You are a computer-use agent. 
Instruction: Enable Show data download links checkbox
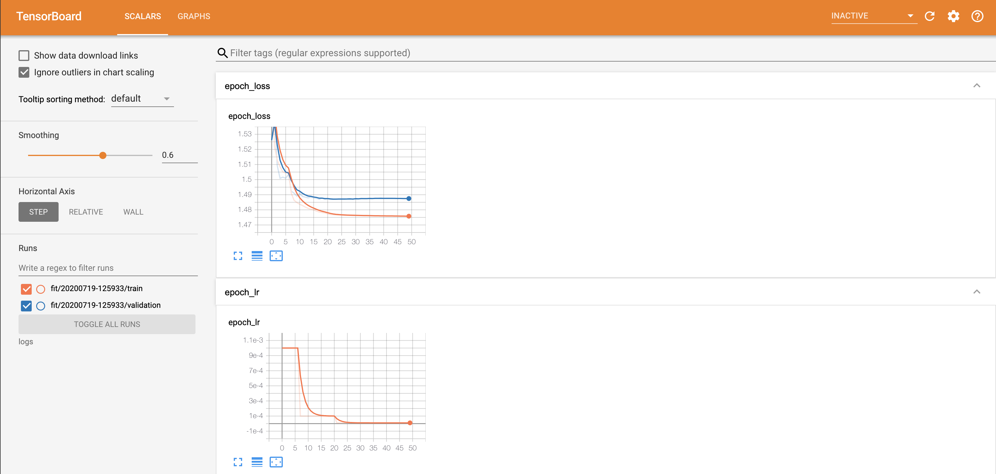24,56
